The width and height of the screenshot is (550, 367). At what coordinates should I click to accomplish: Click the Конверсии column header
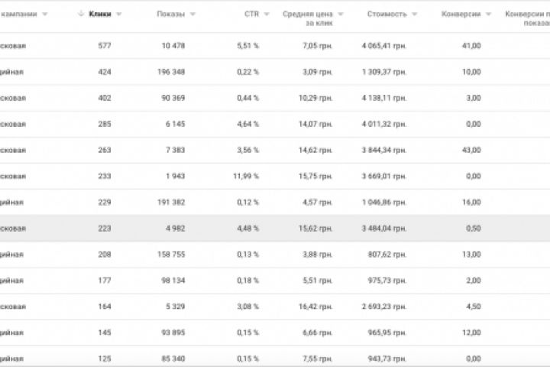(x=461, y=15)
